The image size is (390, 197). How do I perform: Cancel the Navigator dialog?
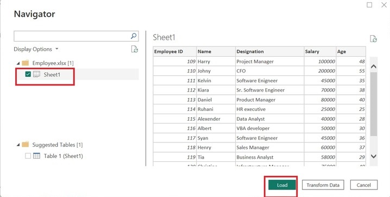pos(363,185)
